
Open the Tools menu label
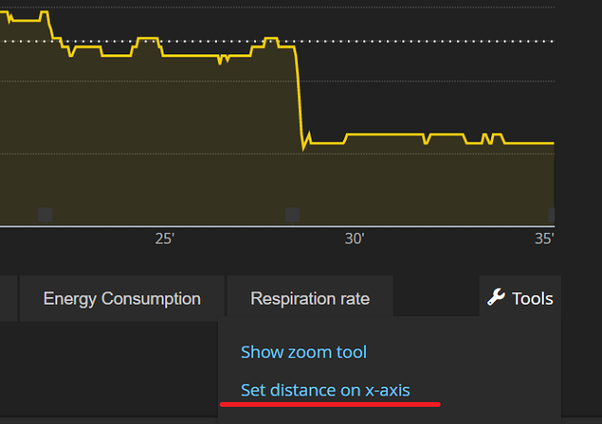coord(532,299)
